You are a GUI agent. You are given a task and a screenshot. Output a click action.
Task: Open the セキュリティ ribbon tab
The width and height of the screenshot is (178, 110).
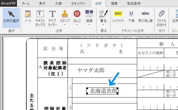pyautogui.click(x=78, y=4)
